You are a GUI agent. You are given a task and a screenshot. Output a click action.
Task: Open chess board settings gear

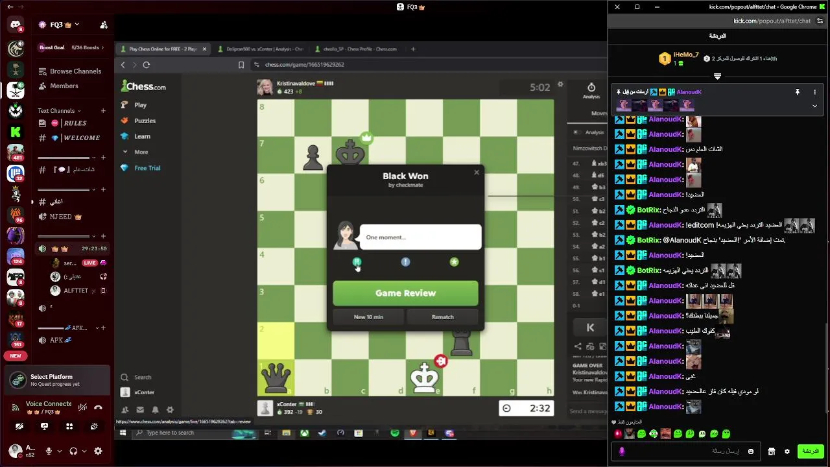tap(560, 84)
